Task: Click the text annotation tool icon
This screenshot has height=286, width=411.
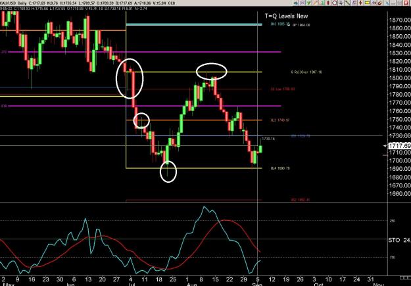Action: [354, 3]
